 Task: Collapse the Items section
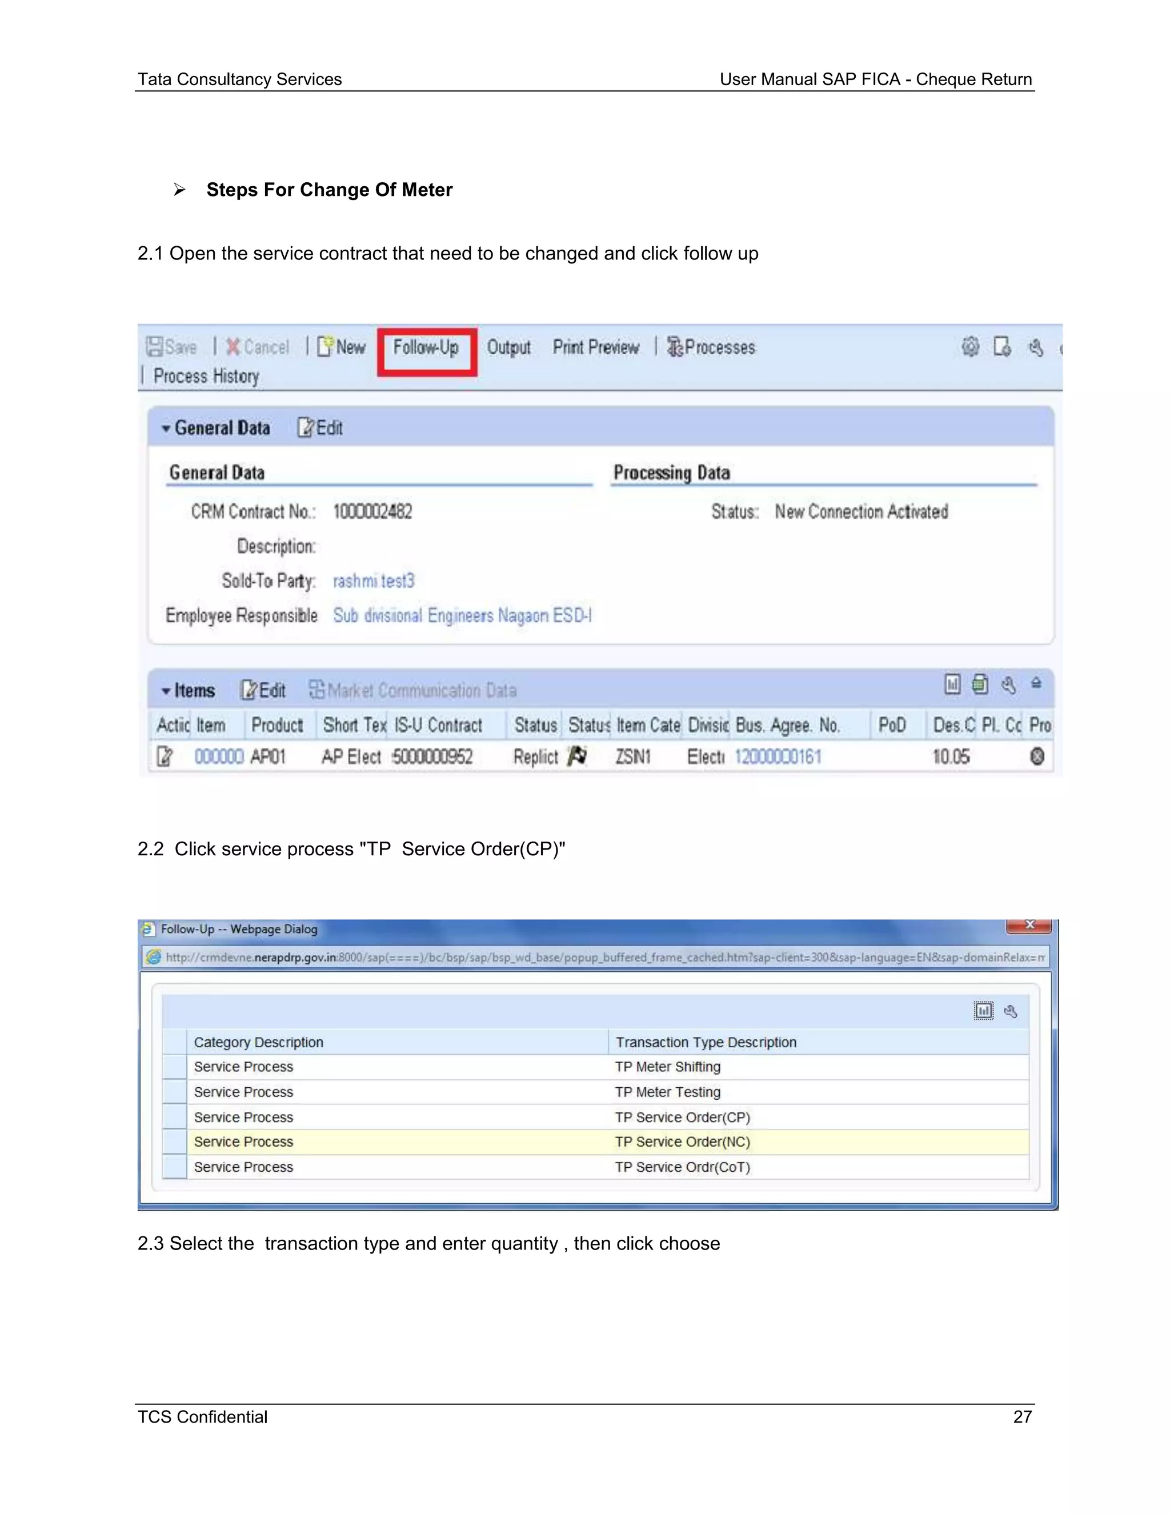(166, 692)
